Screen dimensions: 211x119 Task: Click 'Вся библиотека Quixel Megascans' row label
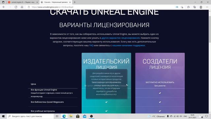pos(47,102)
